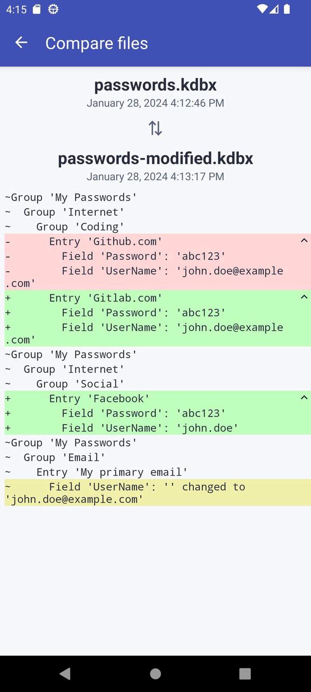Image resolution: width=311 pixels, height=692 pixels.
Task: Open the settings gear icon in the status bar
Action: click(53, 9)
